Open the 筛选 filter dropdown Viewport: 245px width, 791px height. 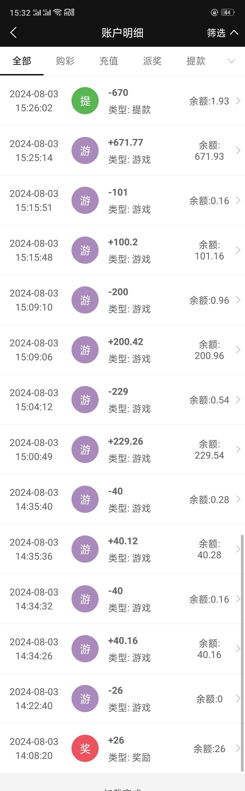tap(222, 33)
